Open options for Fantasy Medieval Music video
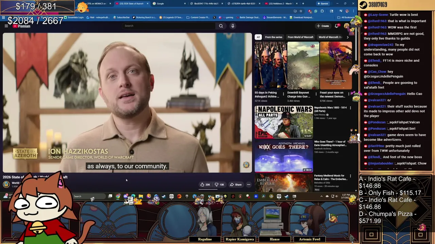 pyautogui.click(x=350, y=176)
